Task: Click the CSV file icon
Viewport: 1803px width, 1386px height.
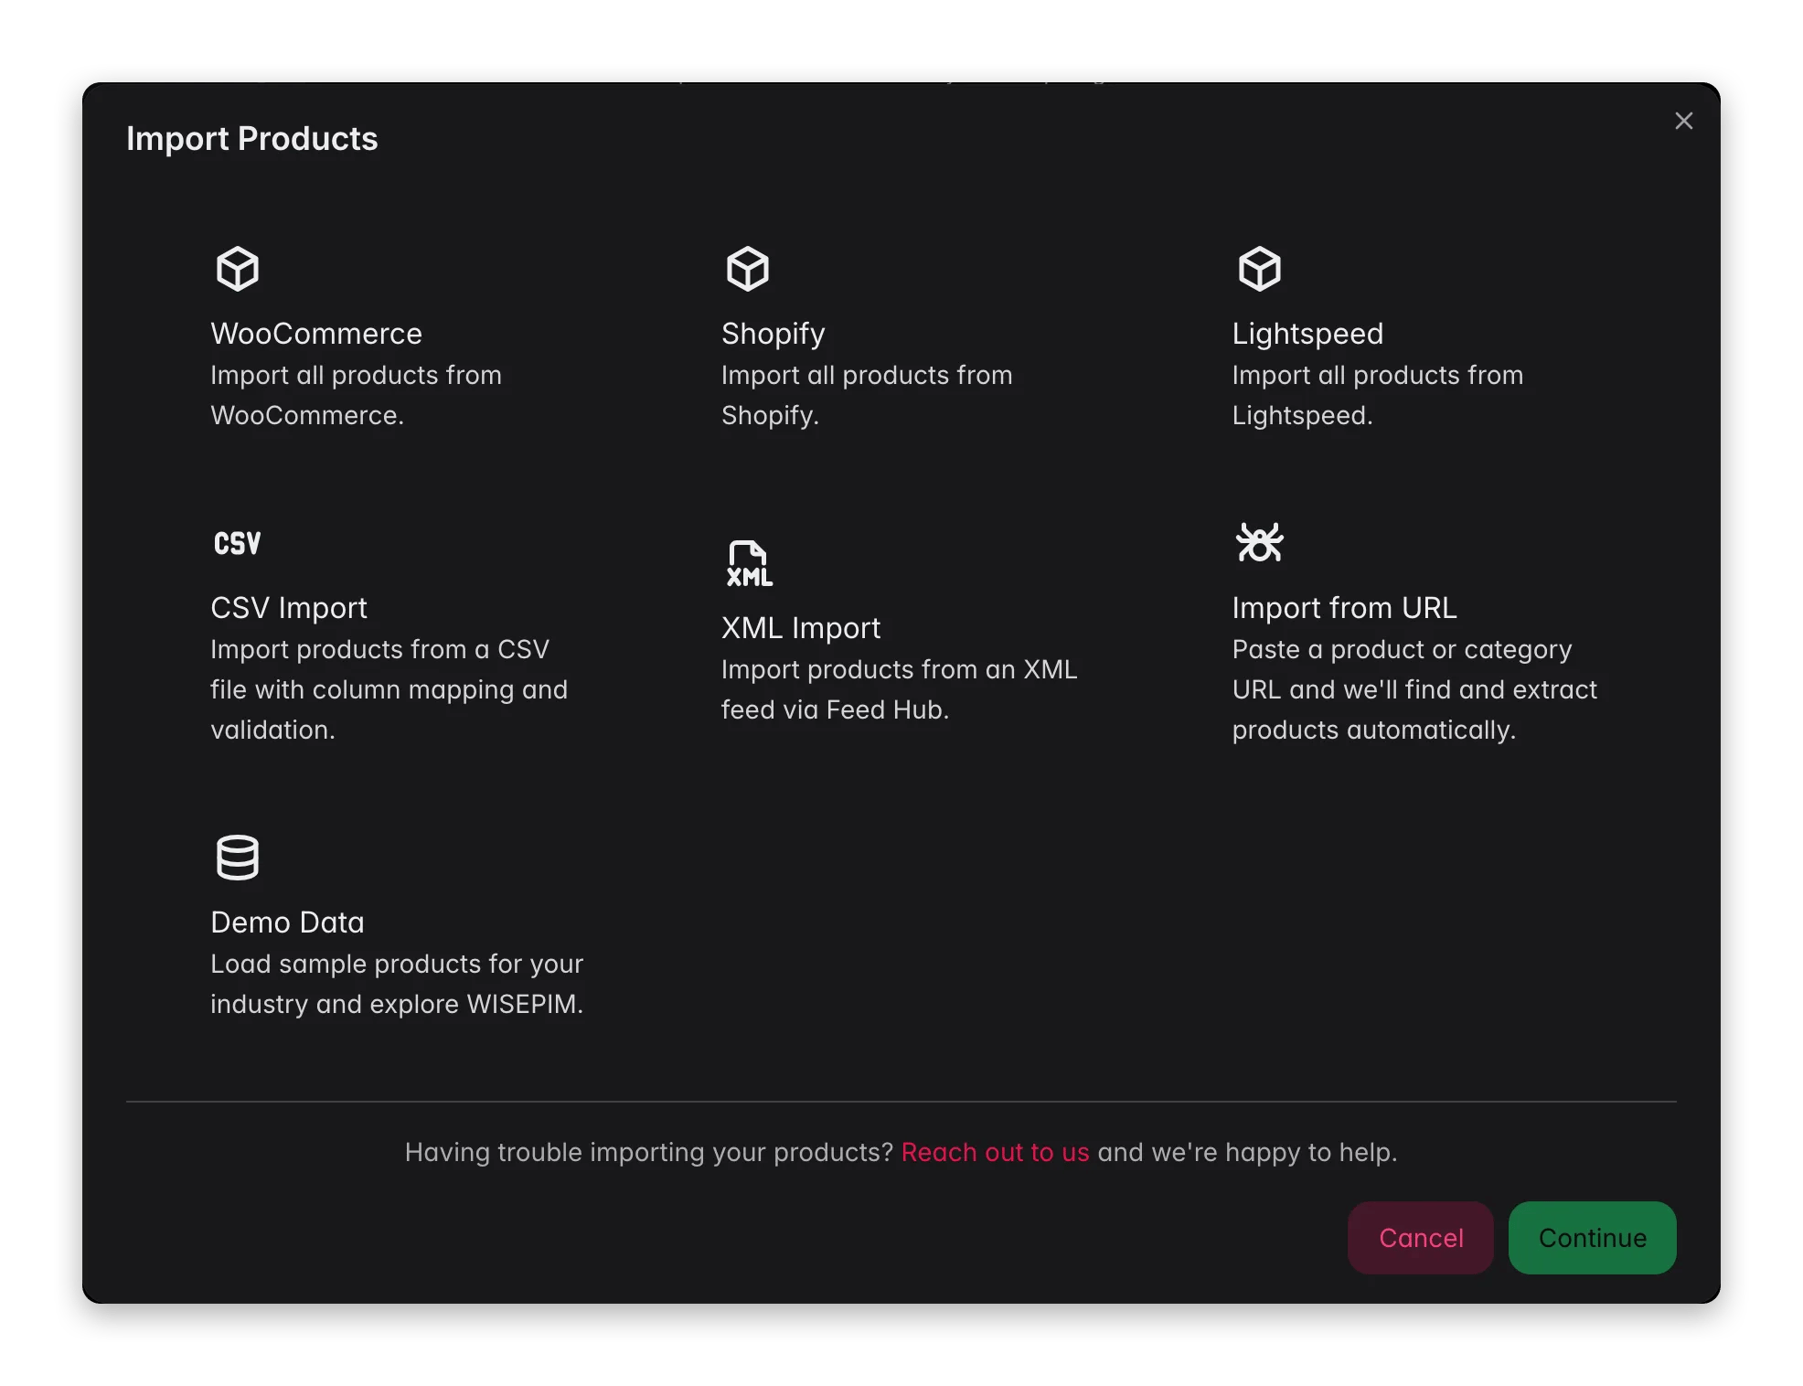Action: (237, 543)
